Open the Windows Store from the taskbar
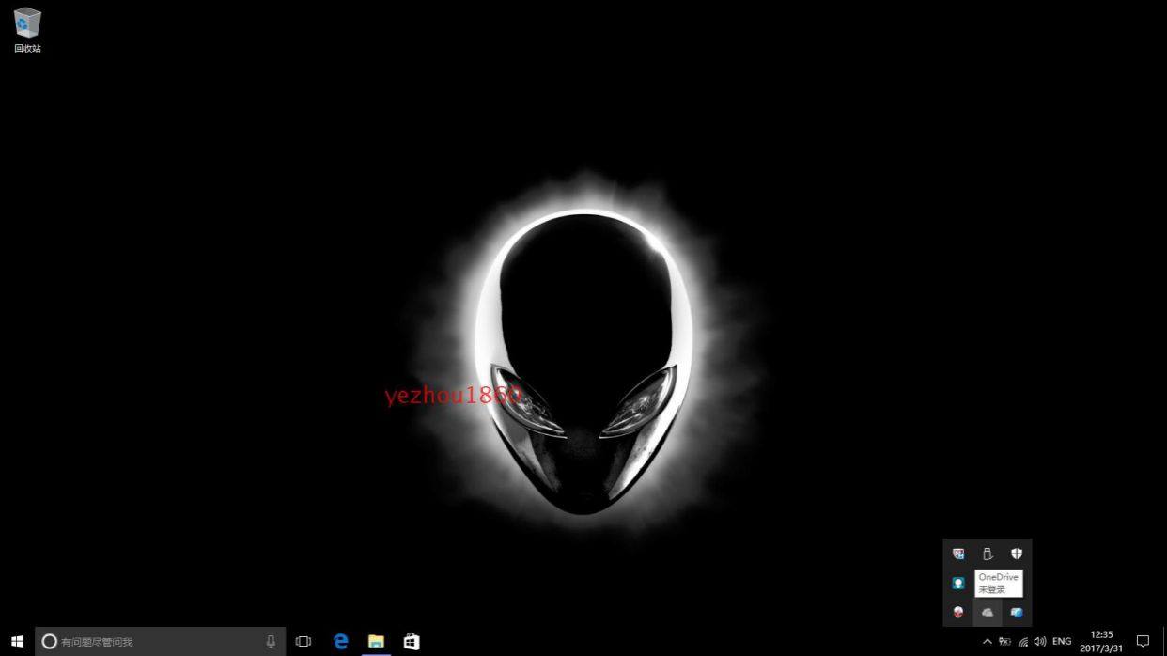1167x656 pixels. (x=411, y=641)
